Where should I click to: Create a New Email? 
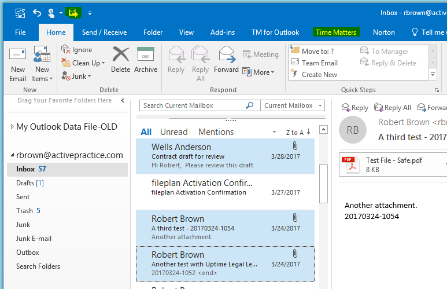coord(18,64)
